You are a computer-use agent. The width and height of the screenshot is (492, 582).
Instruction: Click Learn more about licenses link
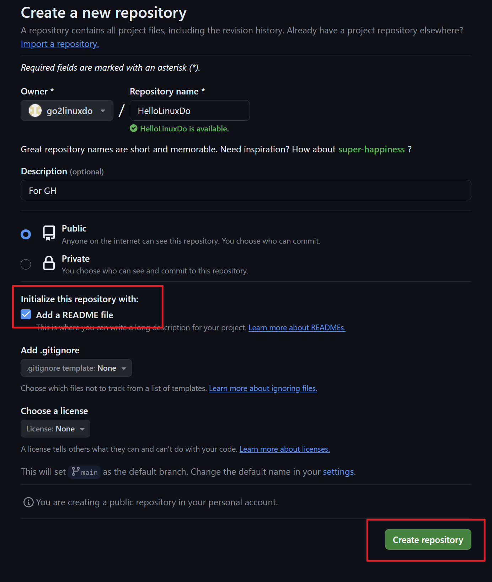tap(285, 449)
